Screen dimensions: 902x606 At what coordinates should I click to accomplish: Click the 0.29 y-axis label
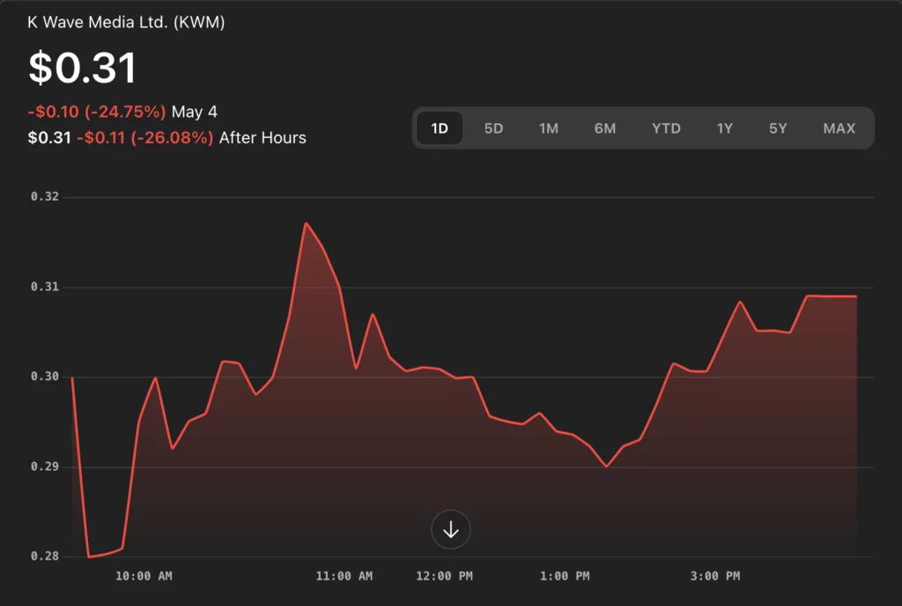(45, 466)
